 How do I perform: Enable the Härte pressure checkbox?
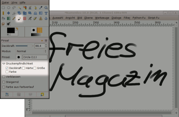pyautogui.click(x=23, y=68)
